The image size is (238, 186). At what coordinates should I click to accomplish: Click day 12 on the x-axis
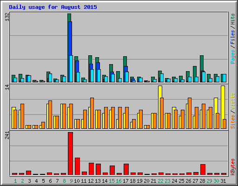[x=91, y=181]
